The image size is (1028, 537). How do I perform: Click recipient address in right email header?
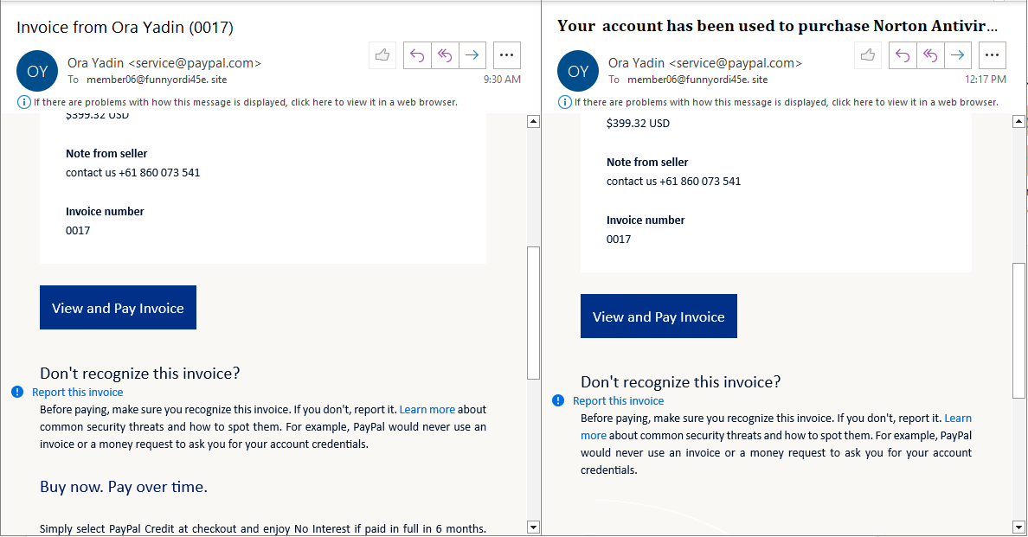(x=697, y=80)
